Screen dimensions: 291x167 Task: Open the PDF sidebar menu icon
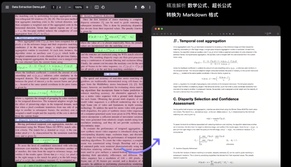(8, 7)
